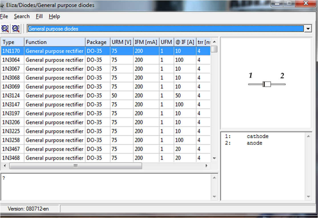This screenshot has width=318, height=218.
Task: Sort by the Function column header
Action: click(54, 42)
